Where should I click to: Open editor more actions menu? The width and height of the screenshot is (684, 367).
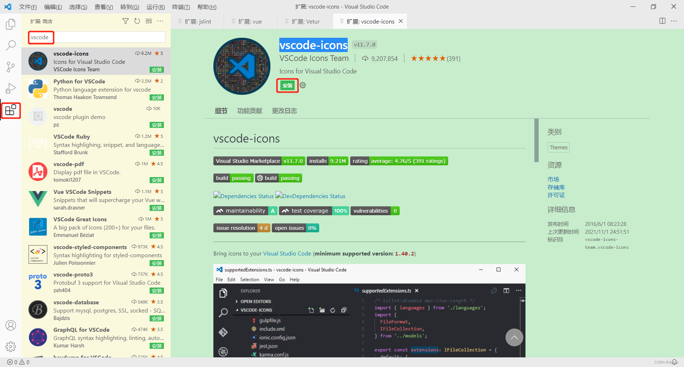674,21
